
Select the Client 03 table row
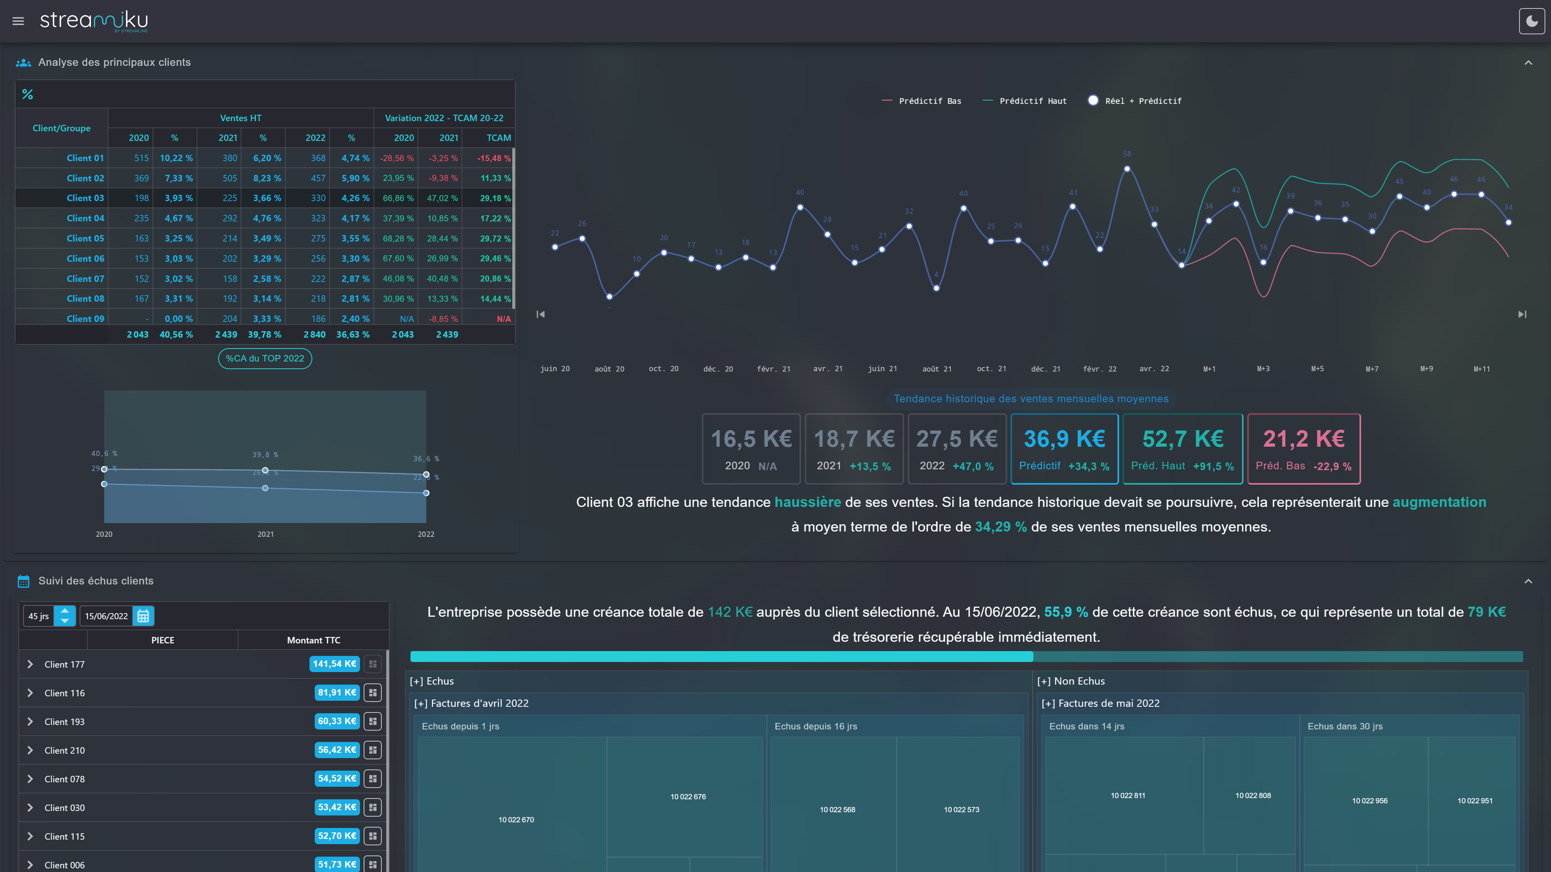(85, 198)
